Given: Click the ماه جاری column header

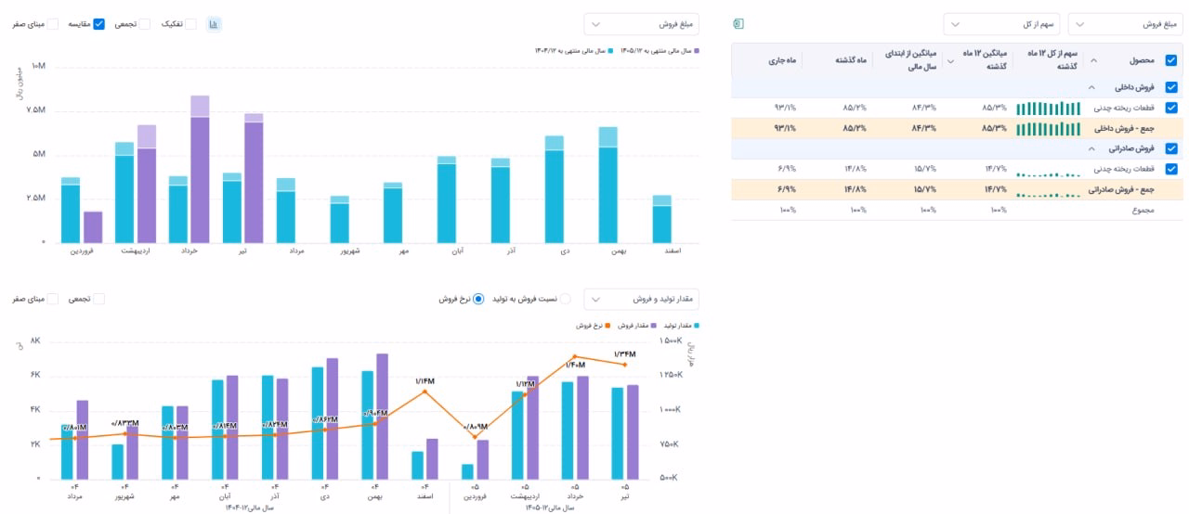Looking at the screenshot, I should point(781,60).
